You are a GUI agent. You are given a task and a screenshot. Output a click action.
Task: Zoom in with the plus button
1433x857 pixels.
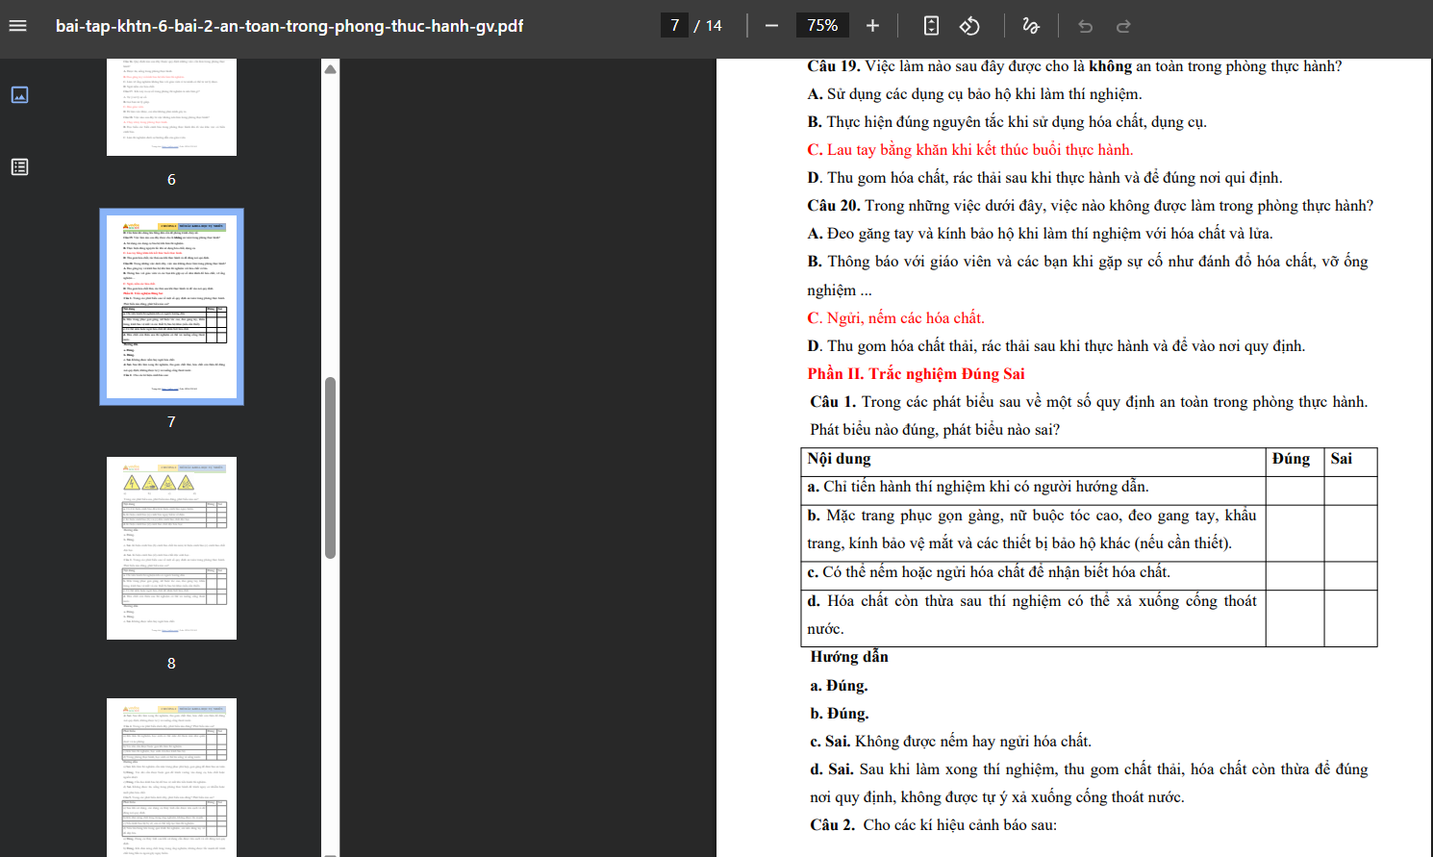[872, 26]
